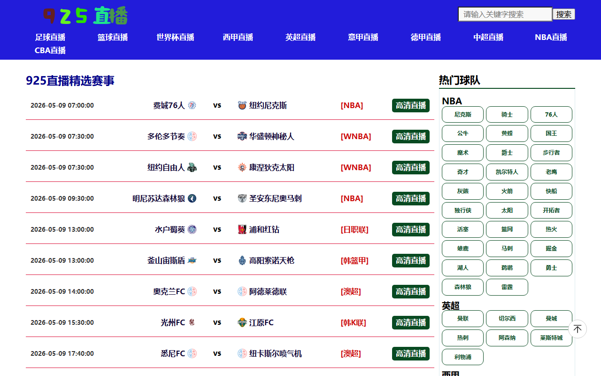Click the [韩K联] league tag
Screen dimensions: 601x376
[x=353, y=322]
